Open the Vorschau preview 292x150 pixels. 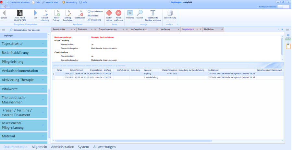pos(130,13)
